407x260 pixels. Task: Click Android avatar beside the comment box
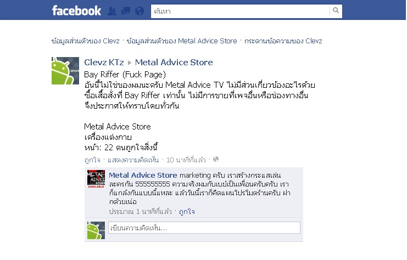pos(96,230)
